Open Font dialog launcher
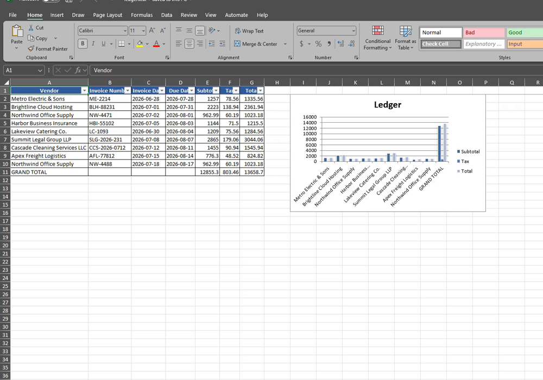This screenshot has width=543, height=380. pos(167,58)
